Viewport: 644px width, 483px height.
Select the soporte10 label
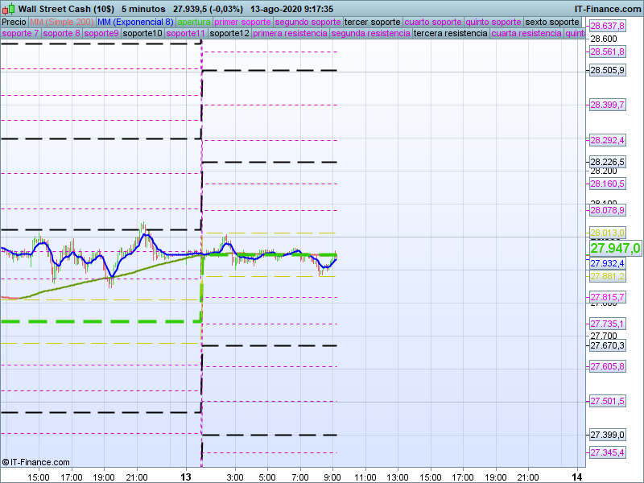pyautogui.click(x=142, y=34)
